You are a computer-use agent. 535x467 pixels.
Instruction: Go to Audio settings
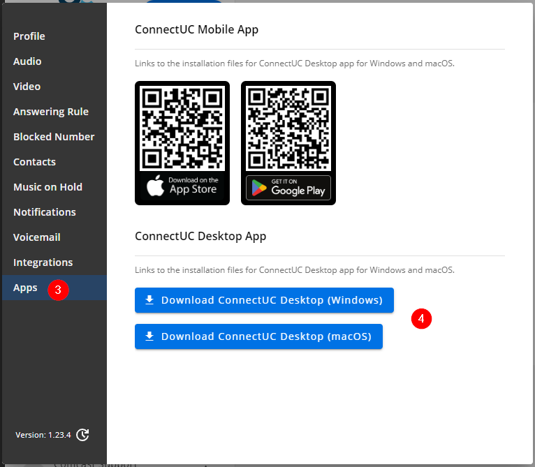click(x=27, y=61)
